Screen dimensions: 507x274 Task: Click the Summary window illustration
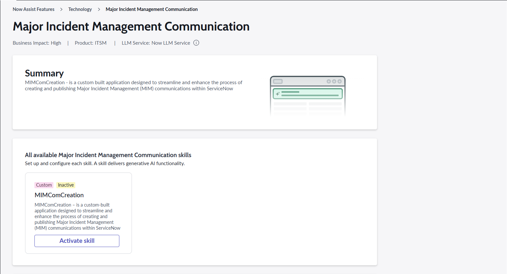click(308, 96)
